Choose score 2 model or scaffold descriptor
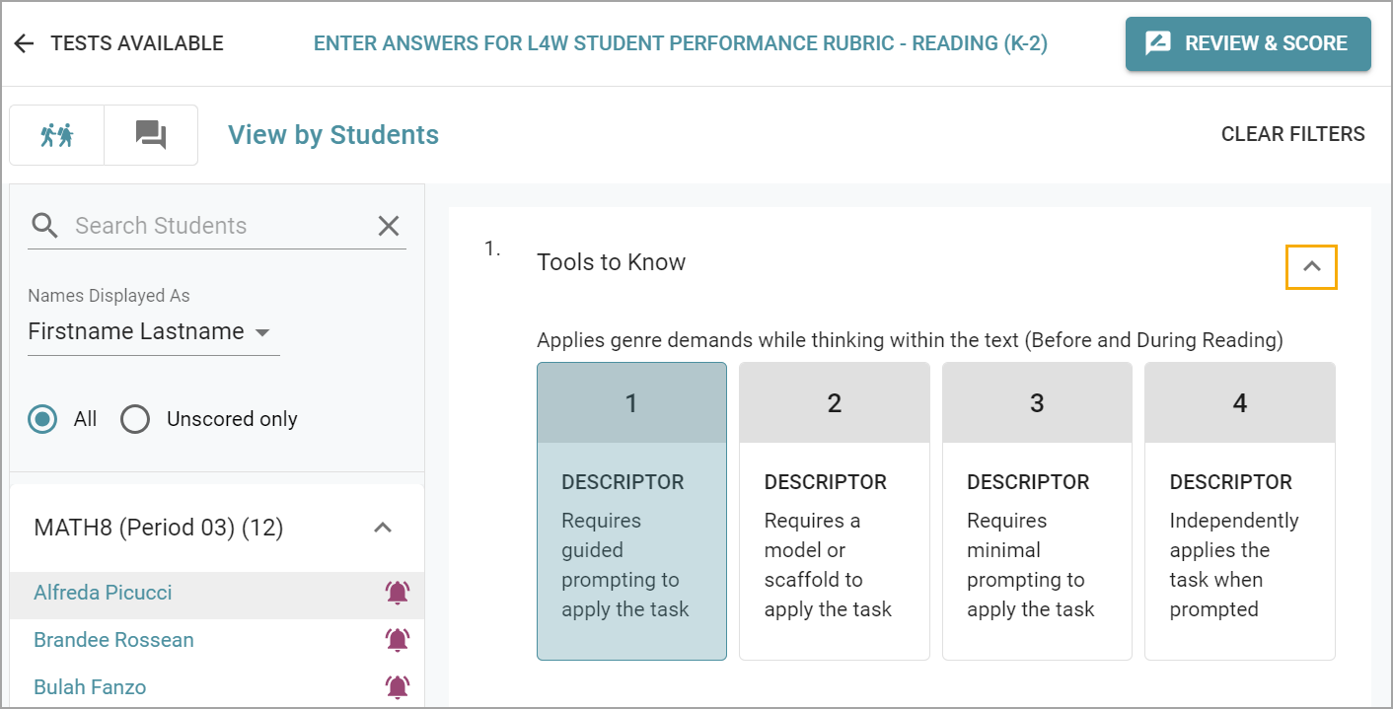This screenshot has width=1393, height=709. click(835, 511)
